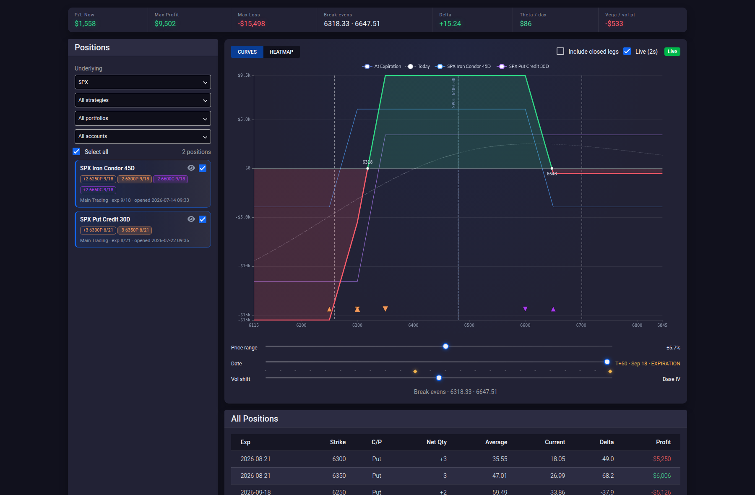The width and height of the screenshot is (755, 495).
Task: Click the Price range slider handle
Action: (446, 346)
